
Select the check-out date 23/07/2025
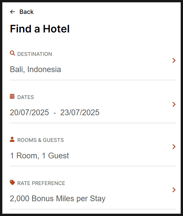80,112
